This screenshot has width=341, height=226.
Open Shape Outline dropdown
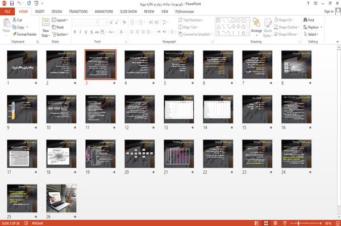coord(286,27)
